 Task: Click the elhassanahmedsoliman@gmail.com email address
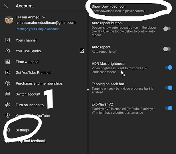coord(46,22)
